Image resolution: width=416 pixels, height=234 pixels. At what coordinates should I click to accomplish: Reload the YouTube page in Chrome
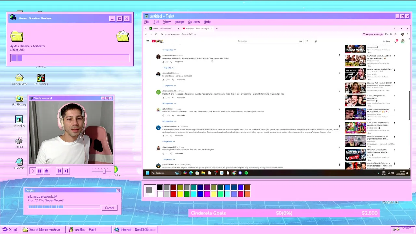click(x=156, y=34)
